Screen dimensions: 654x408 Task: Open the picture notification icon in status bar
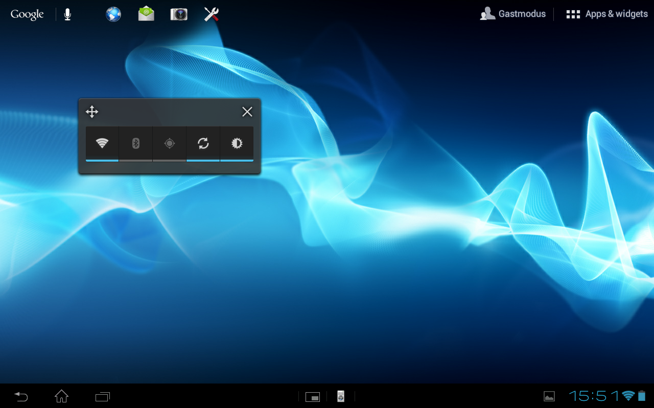[549, 396]
